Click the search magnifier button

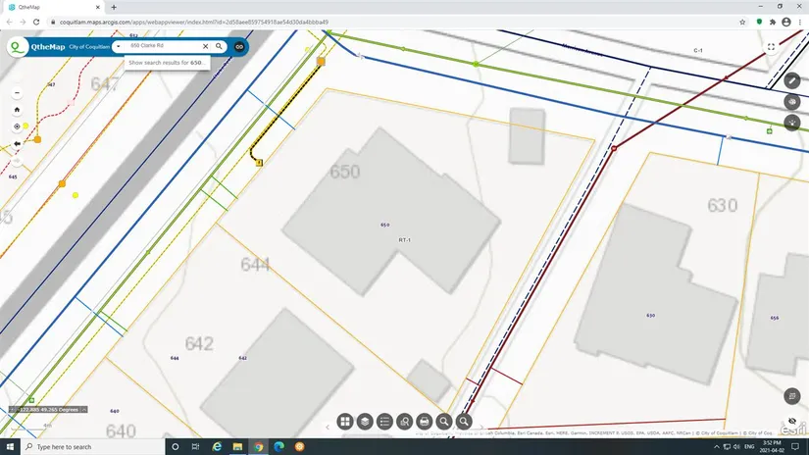pos(220,46)
